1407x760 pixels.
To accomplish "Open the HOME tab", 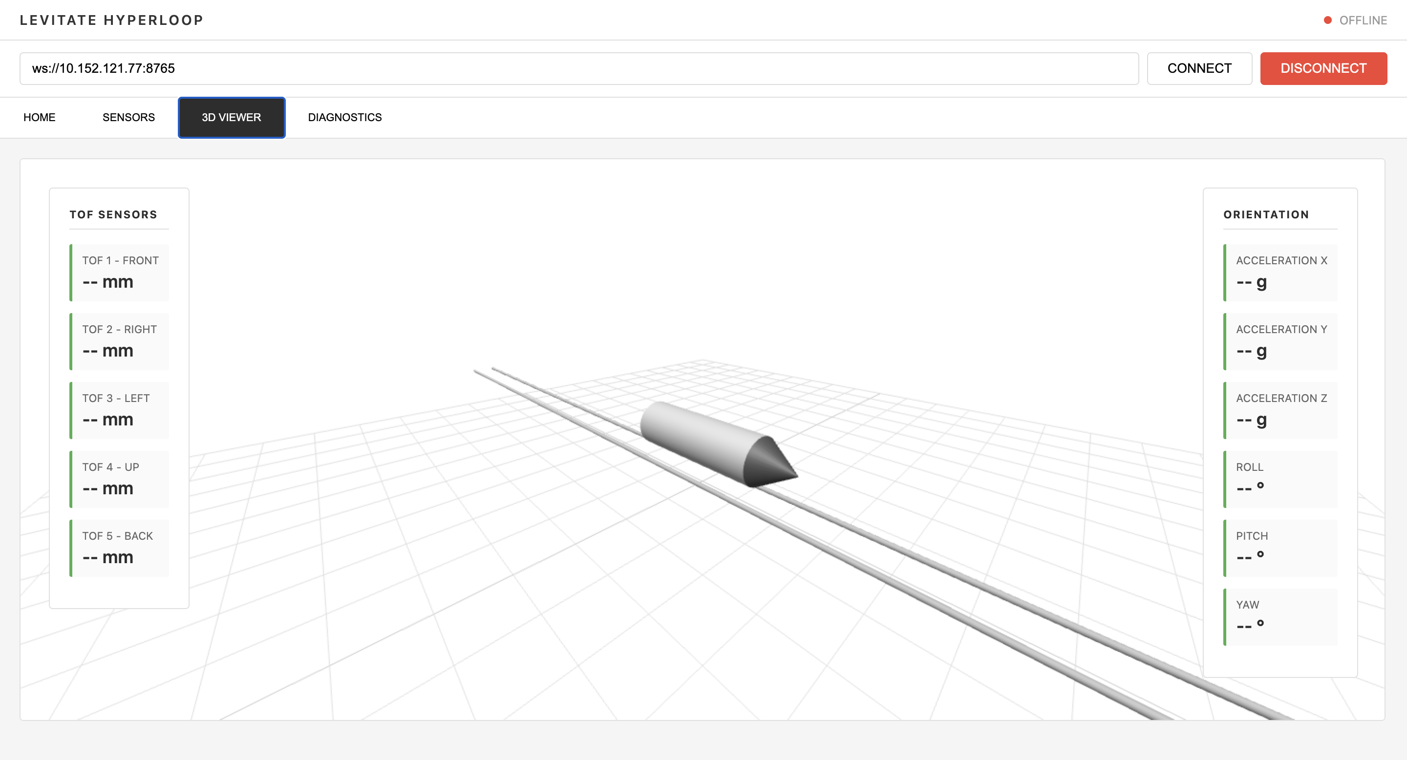I will 39,117.
